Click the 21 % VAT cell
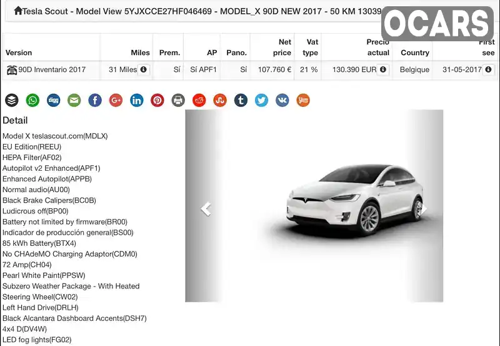500x346 pixels. 309,69
